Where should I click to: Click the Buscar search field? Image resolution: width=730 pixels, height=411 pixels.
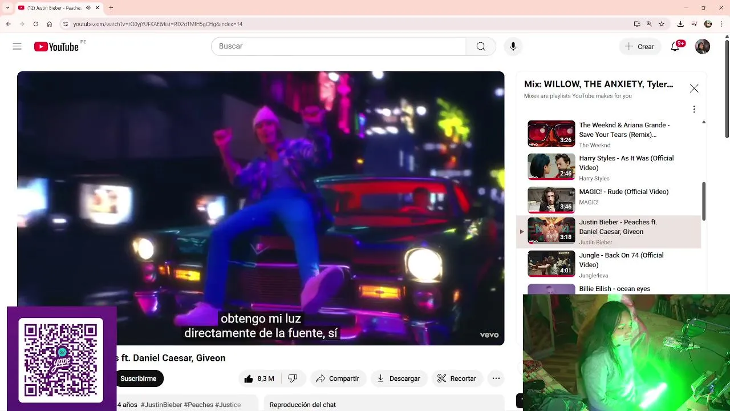pyautogui.click(x=338, y=46)
